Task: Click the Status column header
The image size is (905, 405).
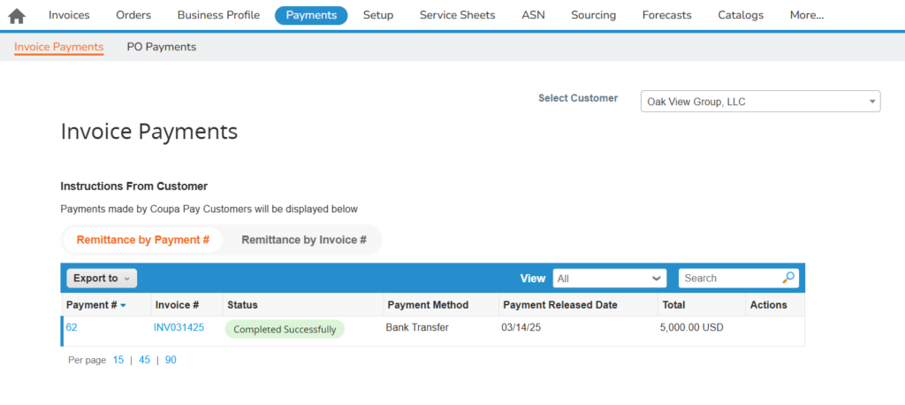Action: tap(242, 304)
